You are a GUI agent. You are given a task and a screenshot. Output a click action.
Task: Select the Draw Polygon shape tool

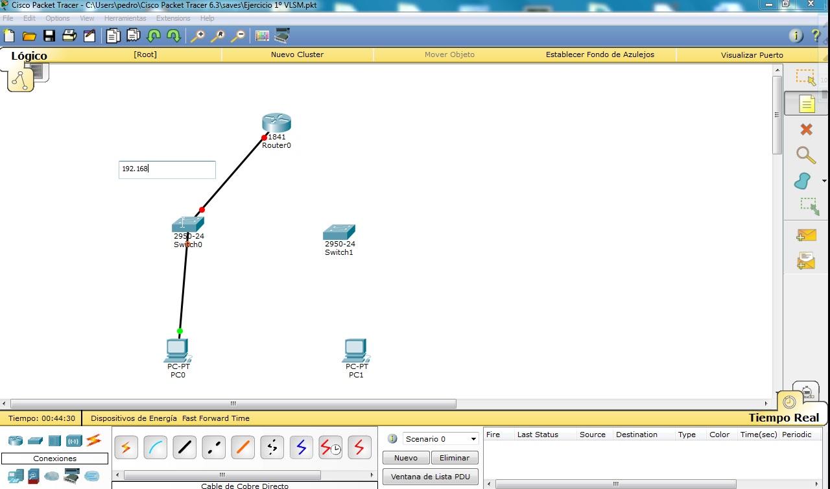coord(803,181)
